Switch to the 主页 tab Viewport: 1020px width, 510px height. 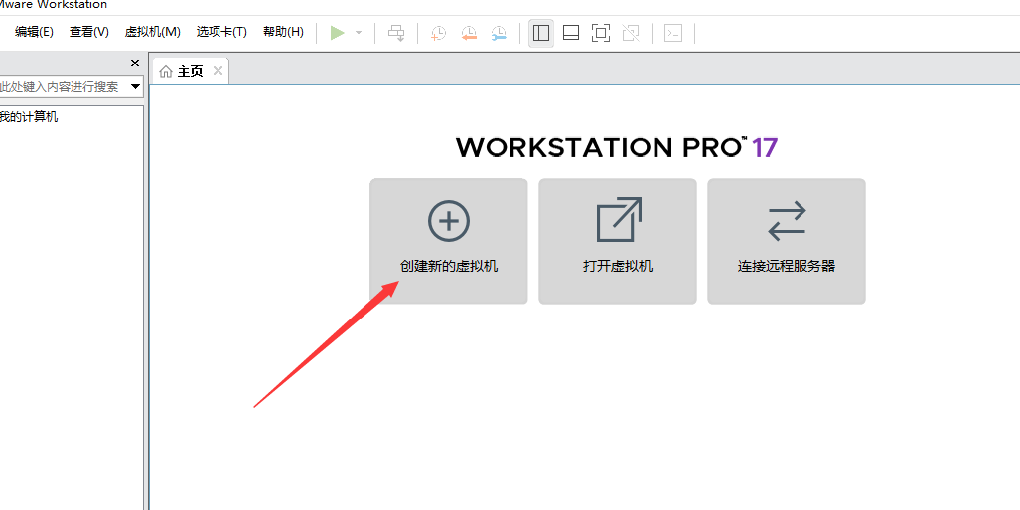click(x=190, y=71)
